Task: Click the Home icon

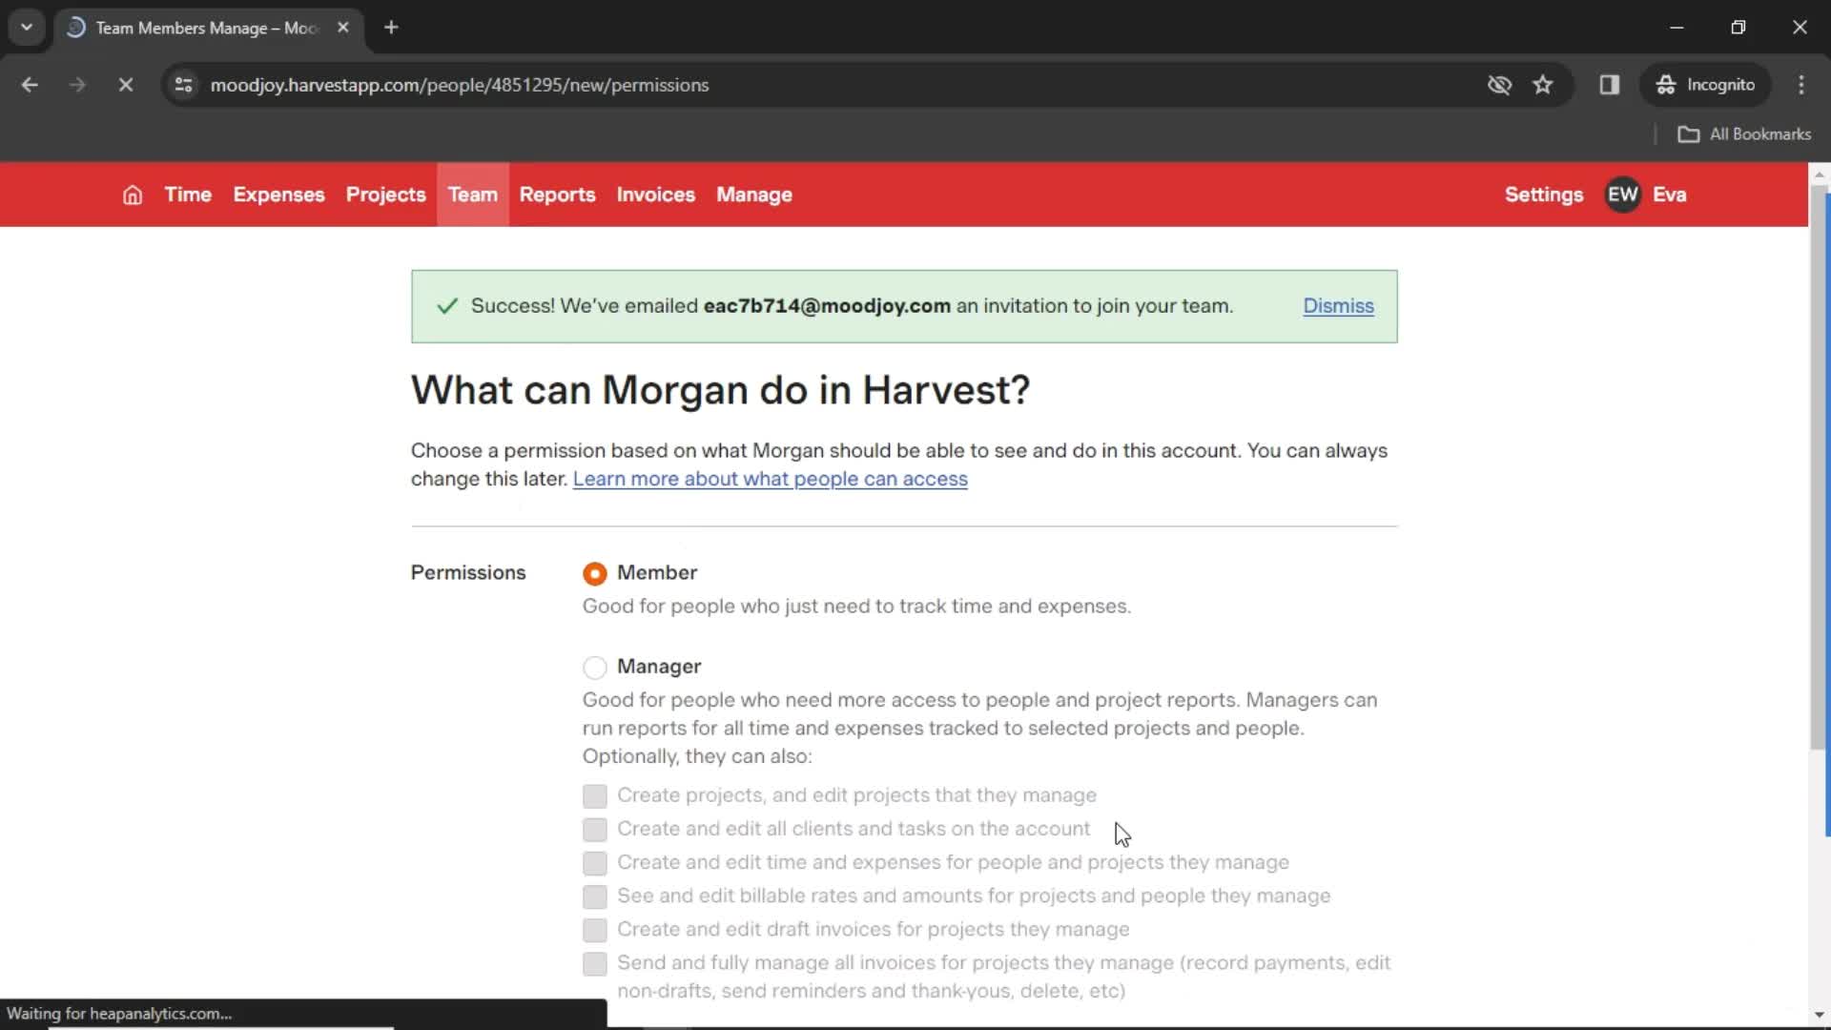Action: (x=132, y=195)
